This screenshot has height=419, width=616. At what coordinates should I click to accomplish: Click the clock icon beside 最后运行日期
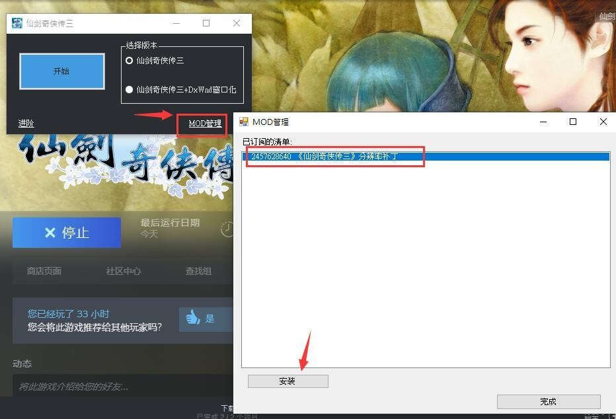(227, 229)
